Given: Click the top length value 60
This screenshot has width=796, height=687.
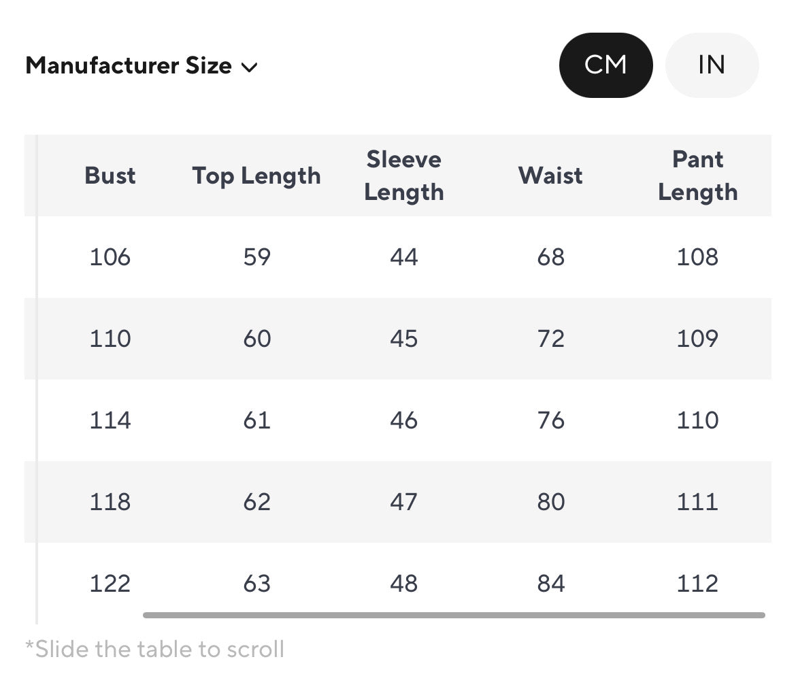Looking at the screenshot, I should coord(257,339).
